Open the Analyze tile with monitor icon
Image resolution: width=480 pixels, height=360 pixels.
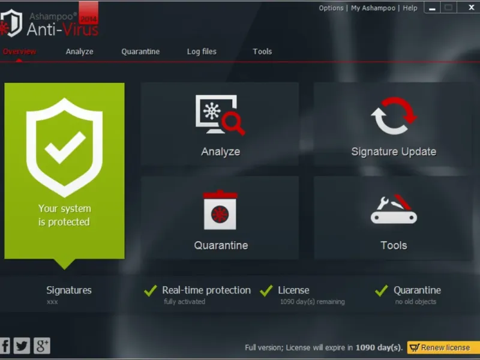pyautogui.click(x=220, y=124)
